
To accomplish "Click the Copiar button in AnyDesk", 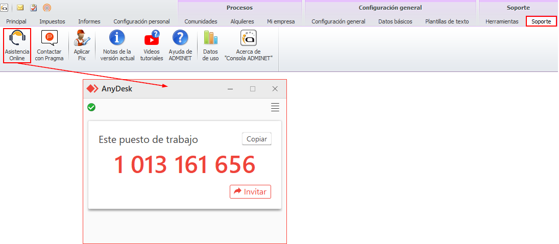I will [x=257, y=139].
